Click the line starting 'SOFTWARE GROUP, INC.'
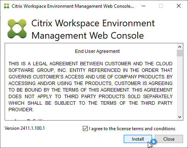The height and width of the screenshot is (148, 188). (x=91, y=70)
